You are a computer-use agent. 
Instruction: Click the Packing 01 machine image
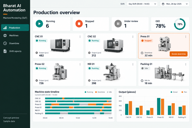click(x=169, y=73)
